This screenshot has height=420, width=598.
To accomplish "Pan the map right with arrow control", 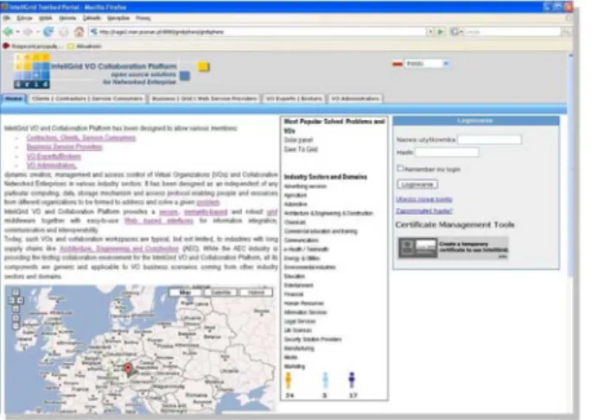I will (20, 300).
